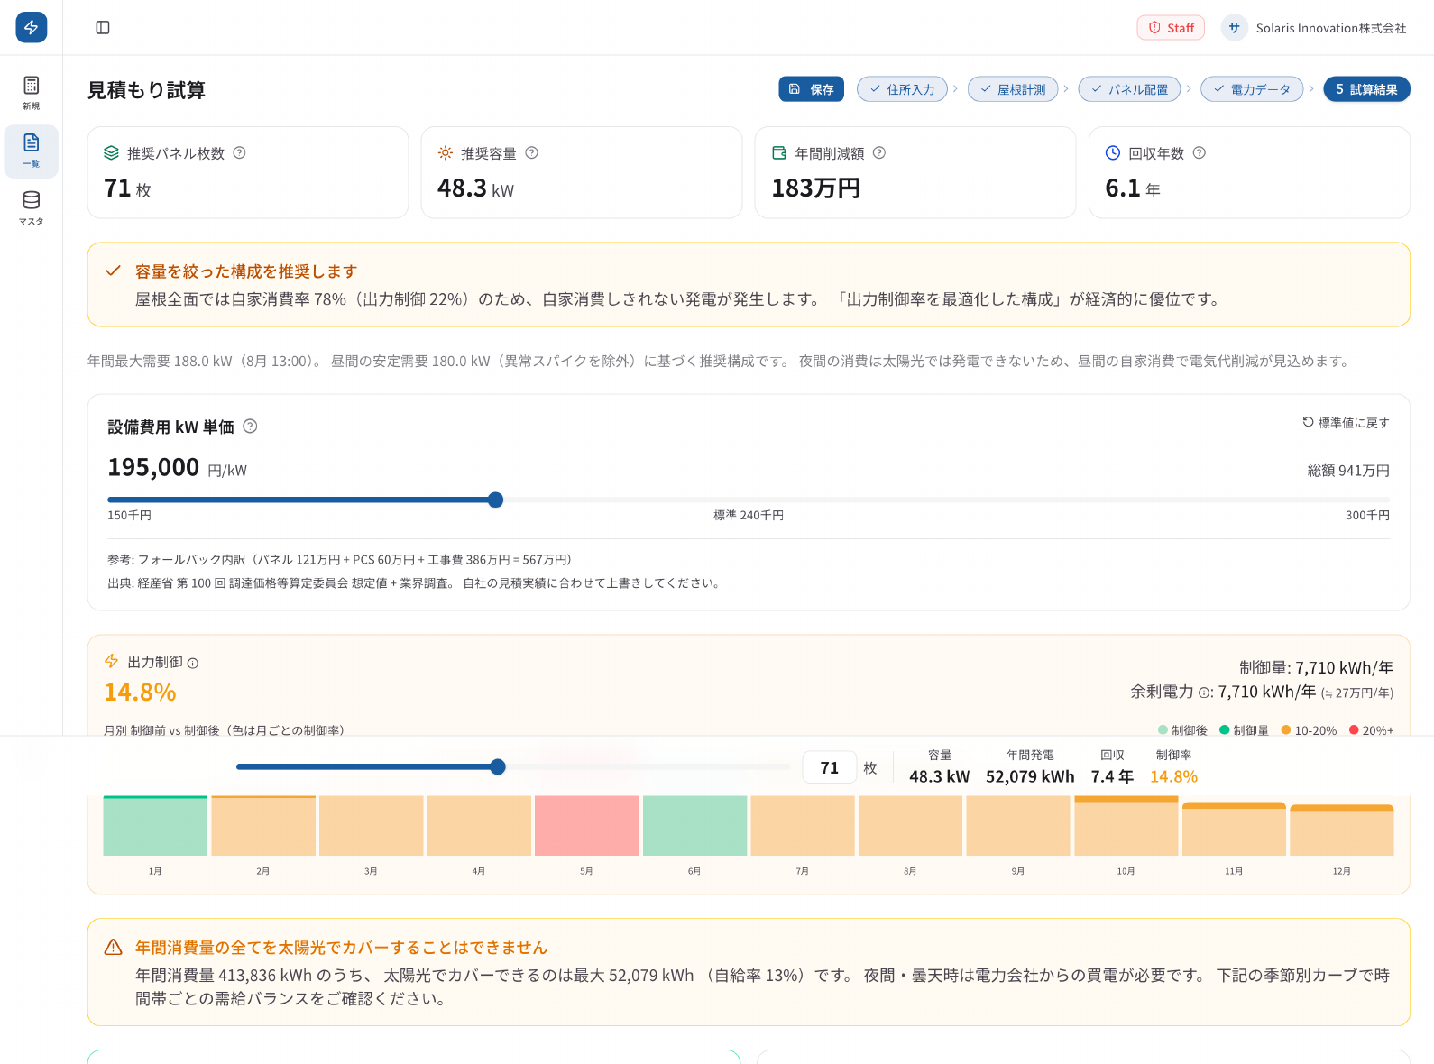Click the layers icon on 推奨パネル枚数 card

112,153
